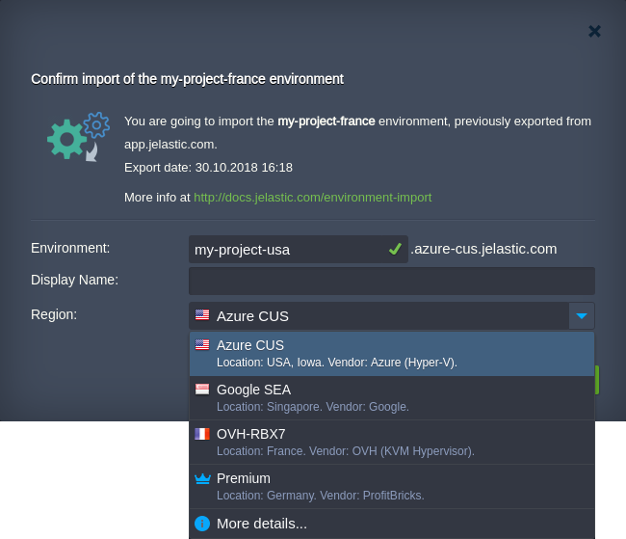This screenshot has height=539, width=626.
Task: Select Google SEA region option
Action: (392, 398)
